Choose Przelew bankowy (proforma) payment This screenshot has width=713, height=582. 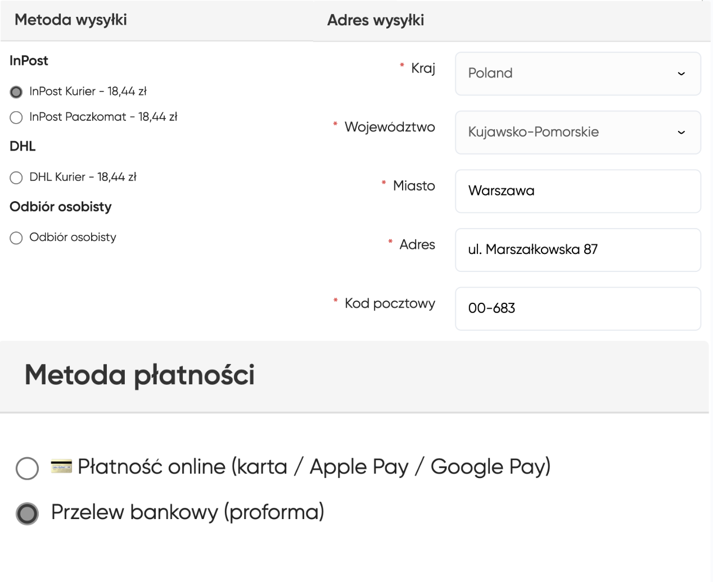pyautogui.click(x=27, y=513)
